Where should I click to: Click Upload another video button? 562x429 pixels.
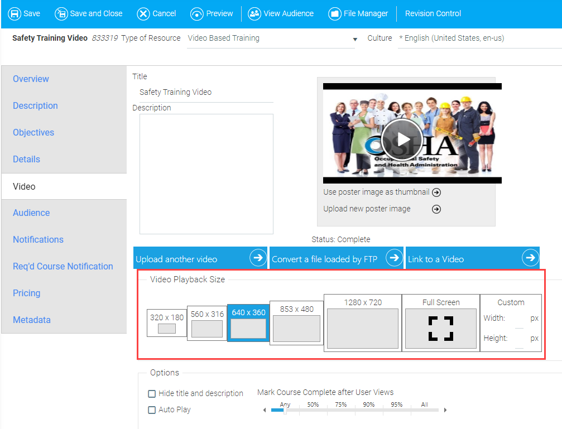pos(200,258)
